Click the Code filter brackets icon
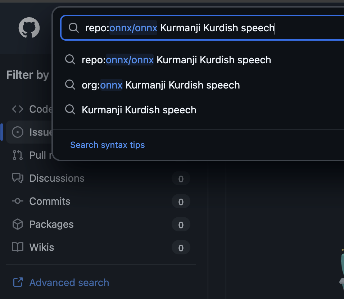 coord(18,109)
